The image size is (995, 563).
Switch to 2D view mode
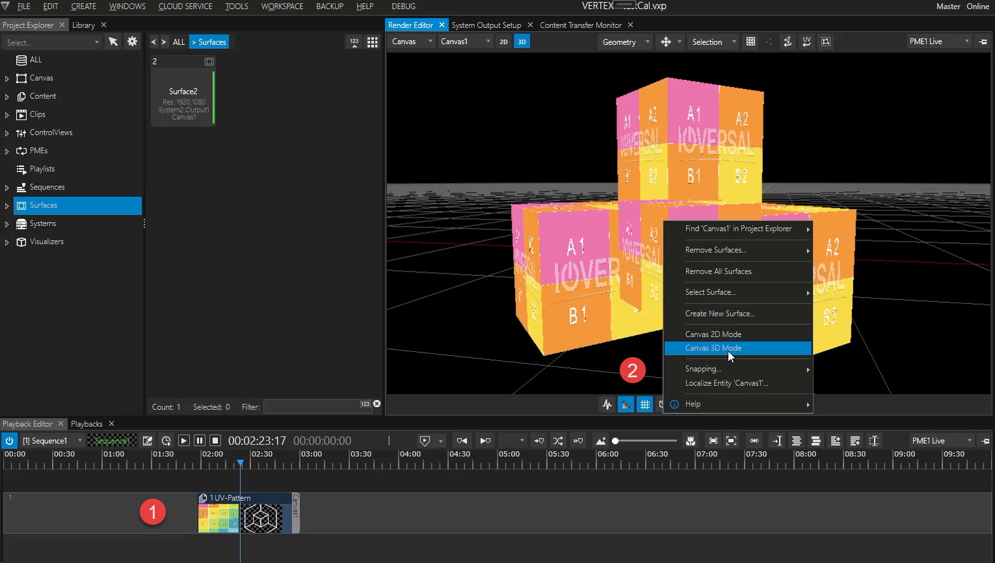click(x=504, y=42)
